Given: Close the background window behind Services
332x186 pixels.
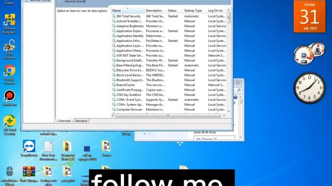Looking at the screenshot, I should point(238,83).
